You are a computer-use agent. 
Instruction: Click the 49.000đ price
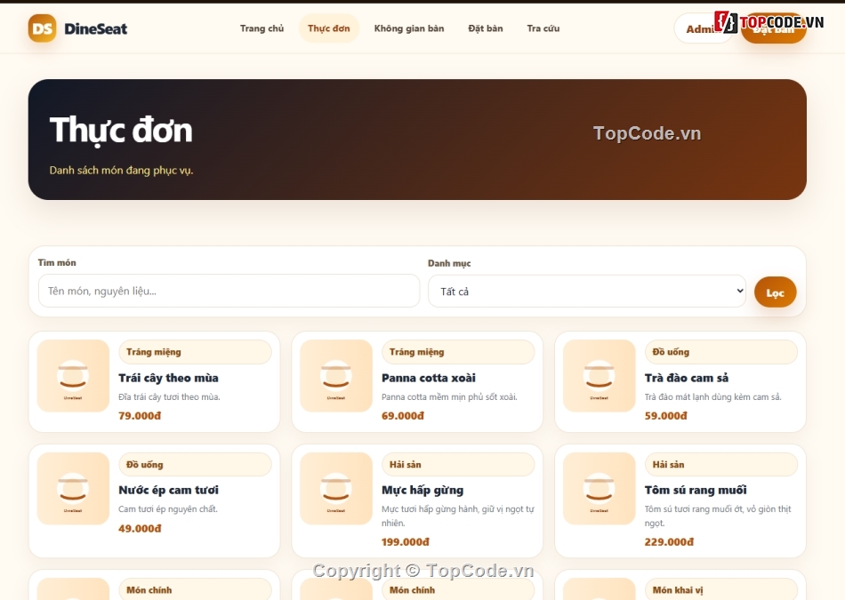[x=140, y=528]
